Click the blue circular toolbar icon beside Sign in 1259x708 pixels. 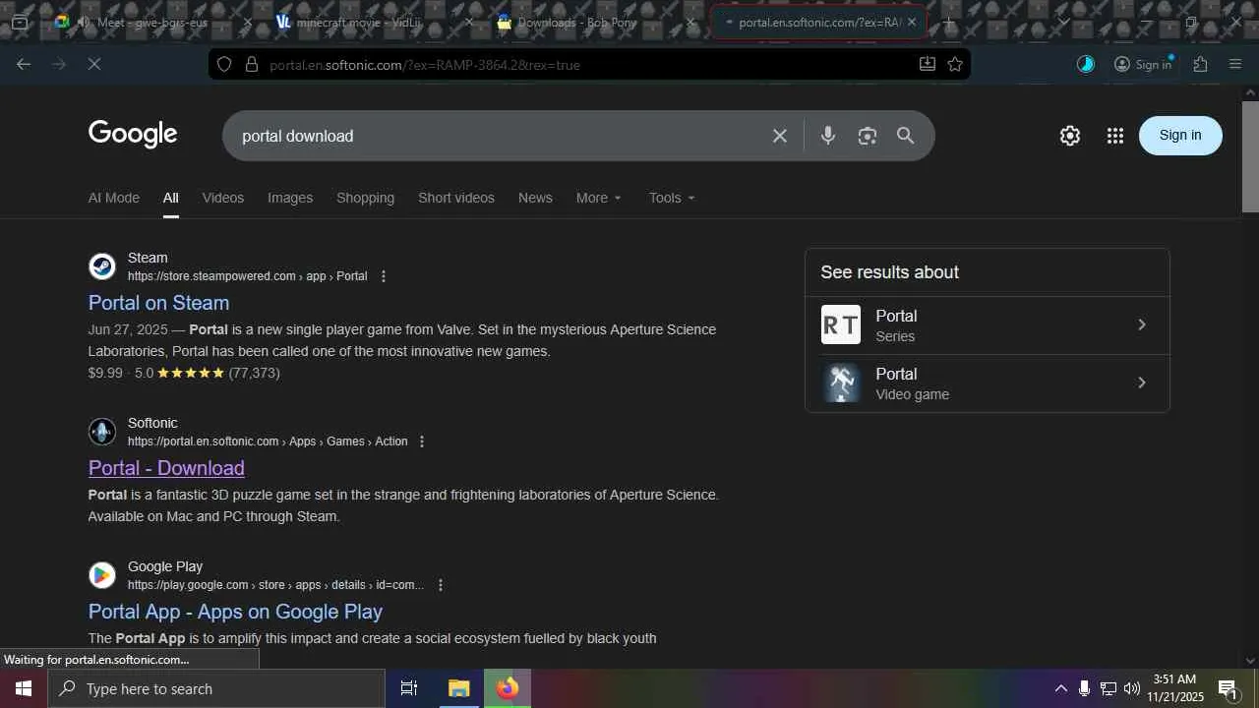[1086, 64]
